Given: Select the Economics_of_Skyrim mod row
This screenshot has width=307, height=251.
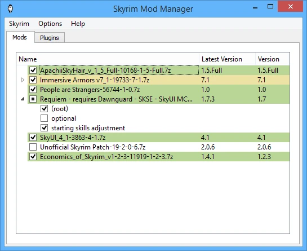Looking at the screenshot, I should coord(158,156).
